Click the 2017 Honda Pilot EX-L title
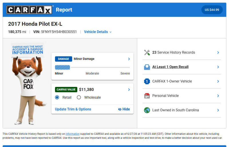 pos(35,24)
